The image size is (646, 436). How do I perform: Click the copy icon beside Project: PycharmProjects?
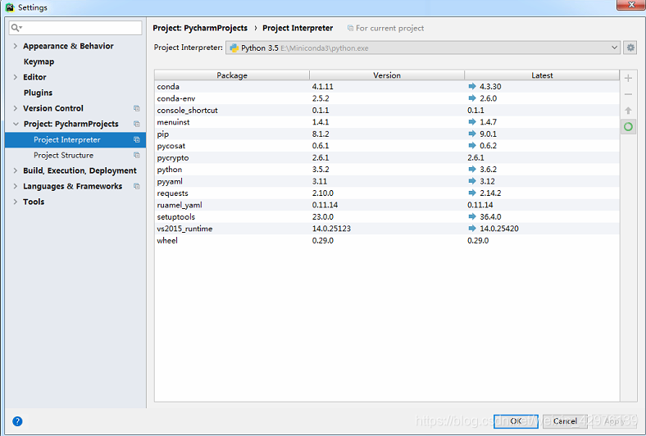[137, 124]
